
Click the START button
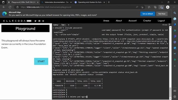(41, 61)
